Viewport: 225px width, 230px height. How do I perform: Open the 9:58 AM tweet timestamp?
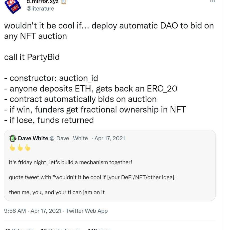[x=15, y=211]
